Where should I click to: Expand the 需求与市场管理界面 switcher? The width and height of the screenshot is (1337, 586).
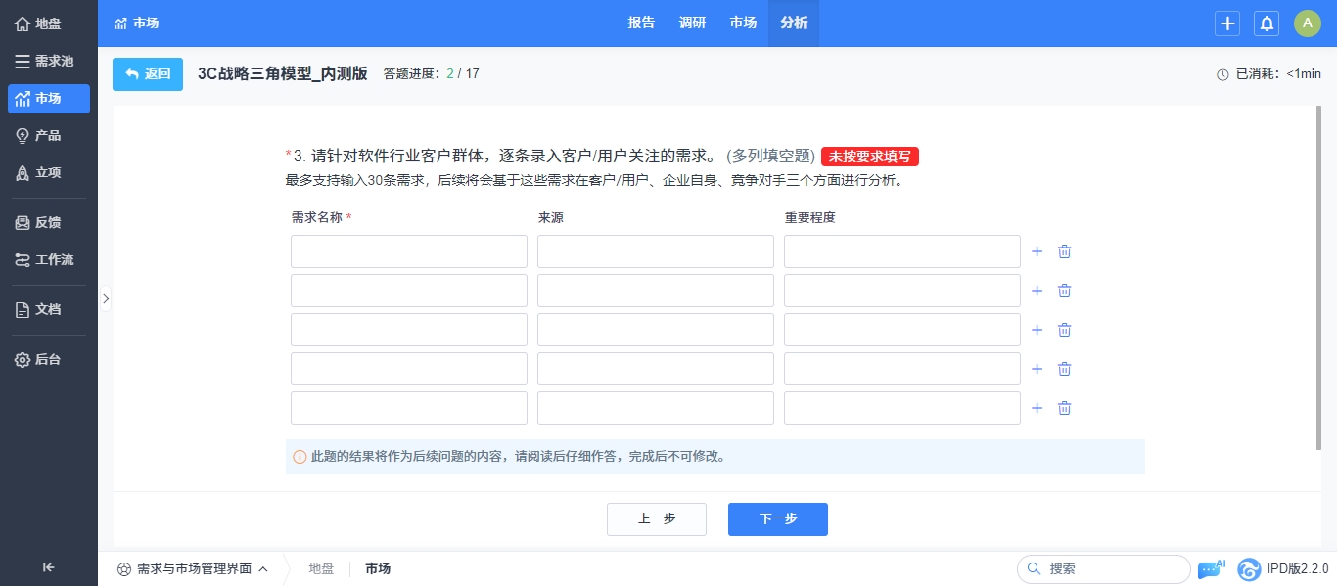pos(193,568)
